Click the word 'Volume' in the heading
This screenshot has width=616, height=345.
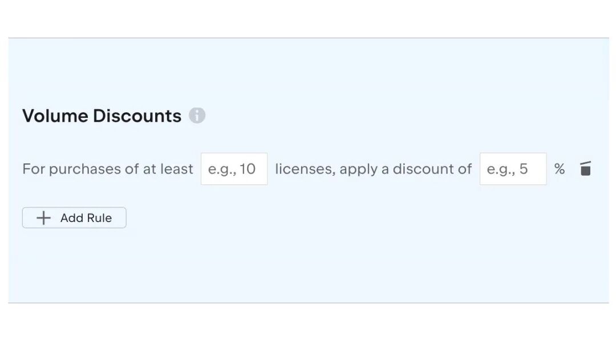click(55, 116)
